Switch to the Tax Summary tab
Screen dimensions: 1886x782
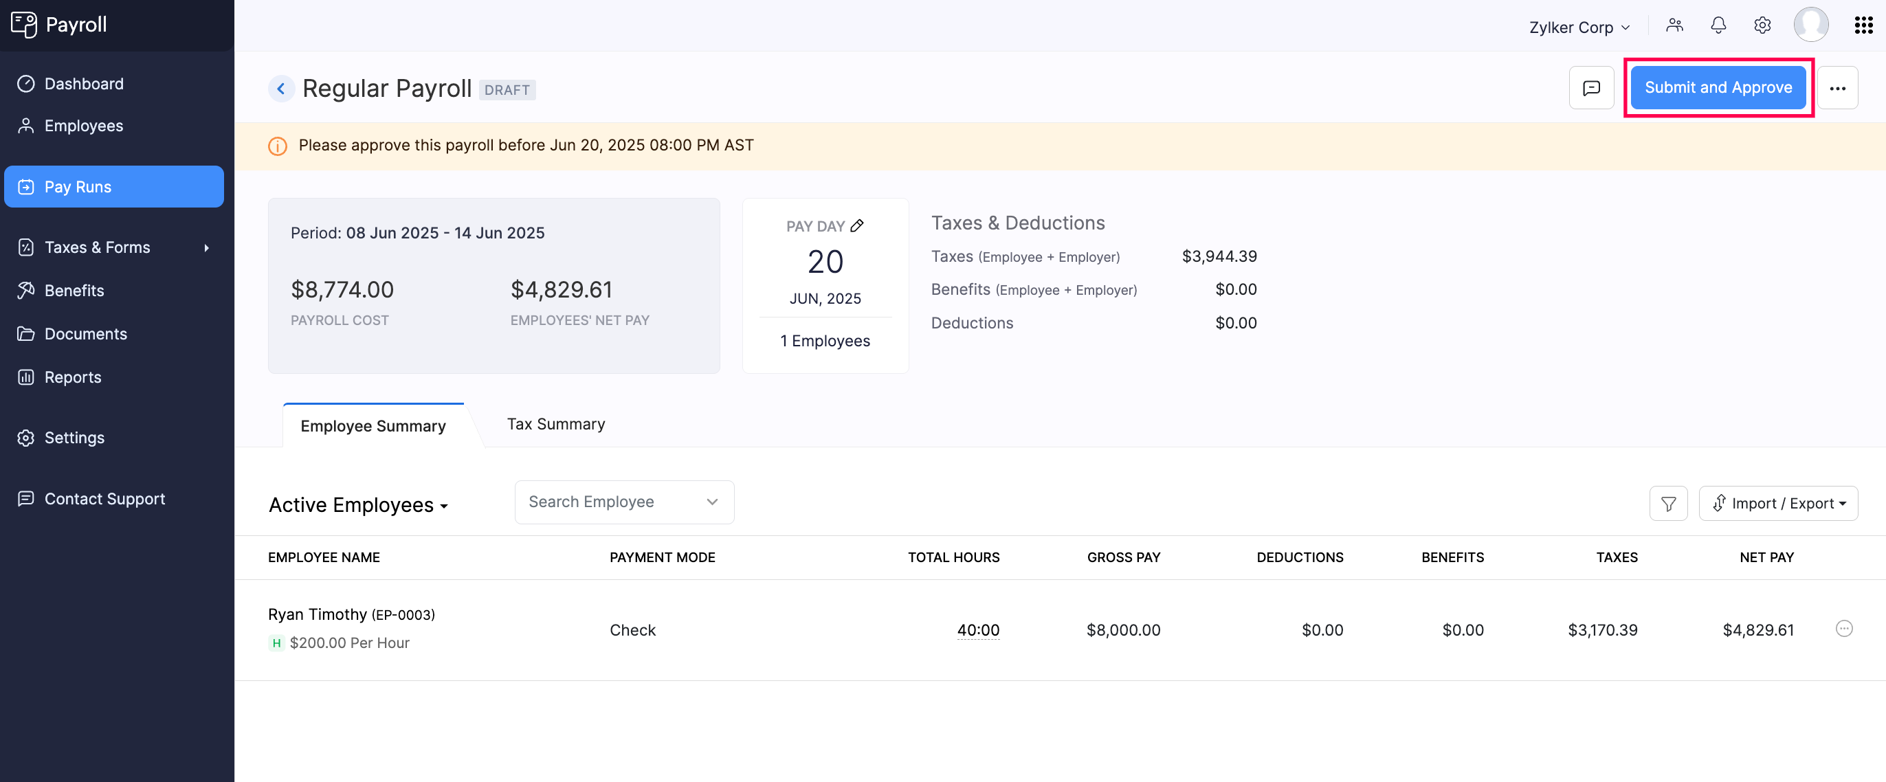[555, 423]
